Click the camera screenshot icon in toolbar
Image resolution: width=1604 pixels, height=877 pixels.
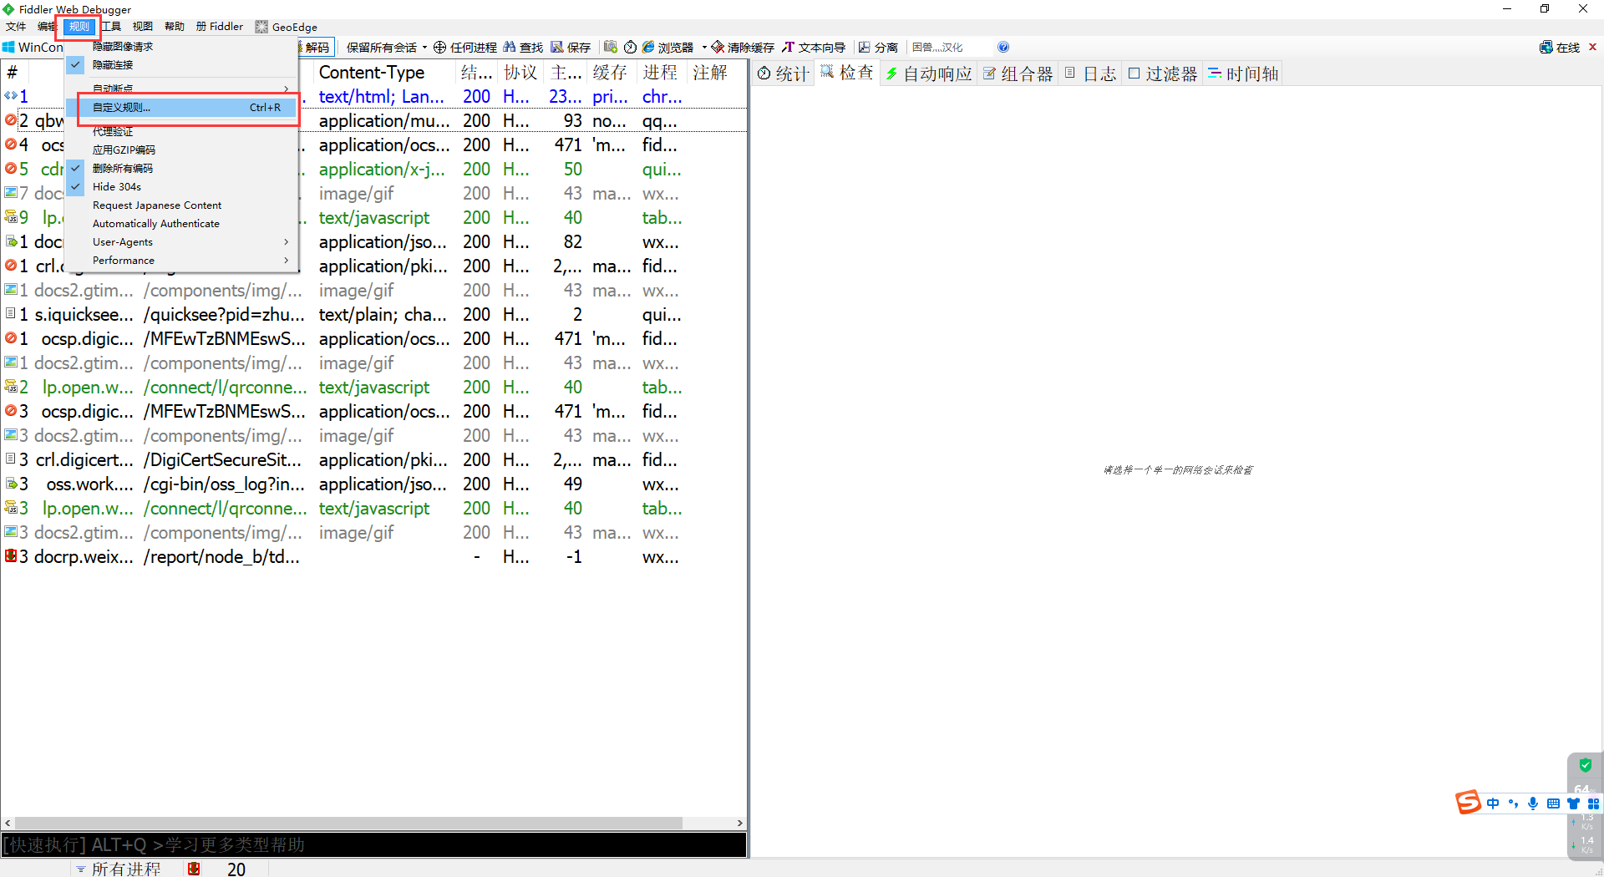coord(611,48)
